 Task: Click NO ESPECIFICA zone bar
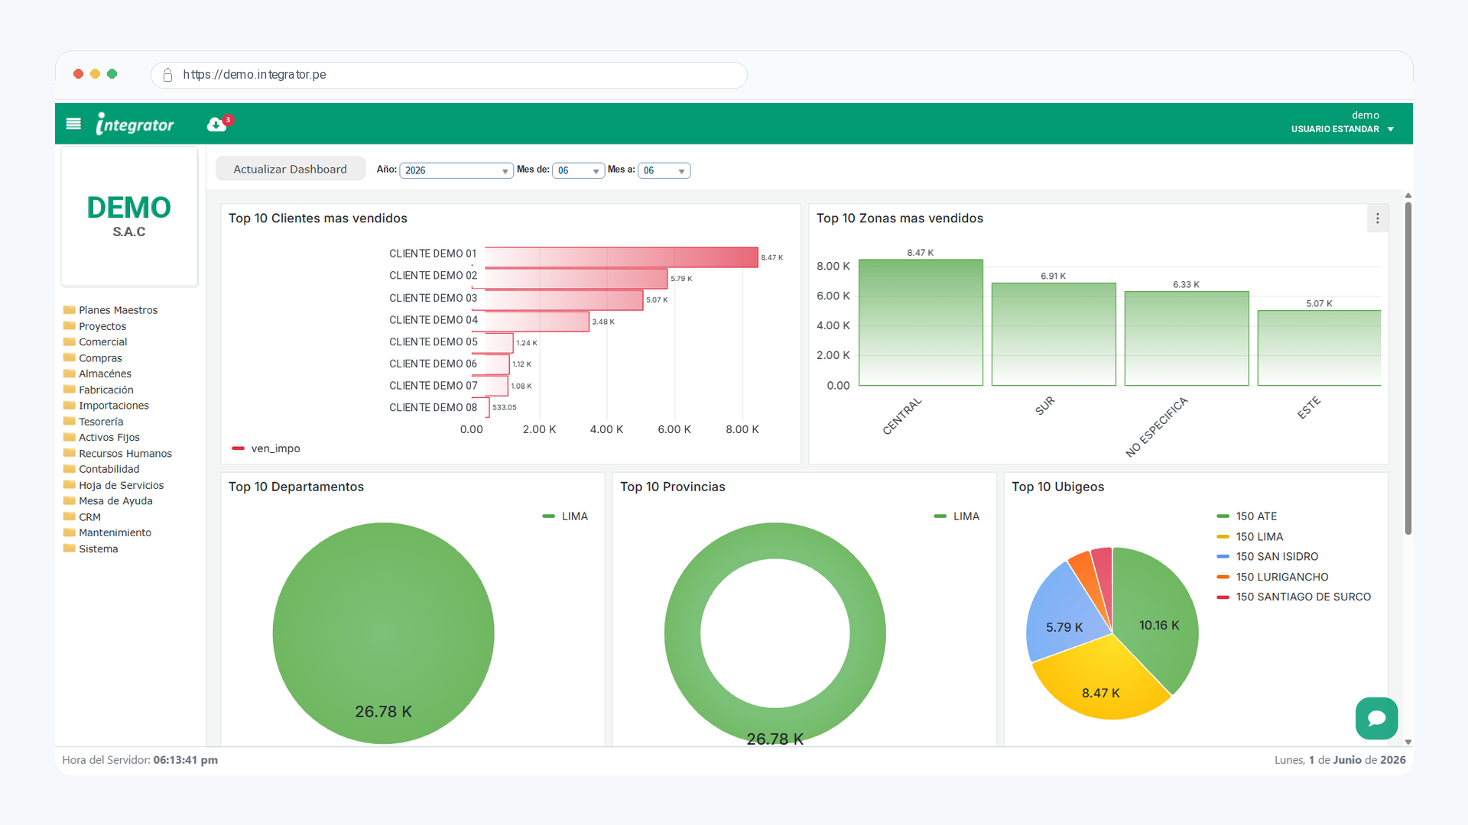(x=1187, y=338)
